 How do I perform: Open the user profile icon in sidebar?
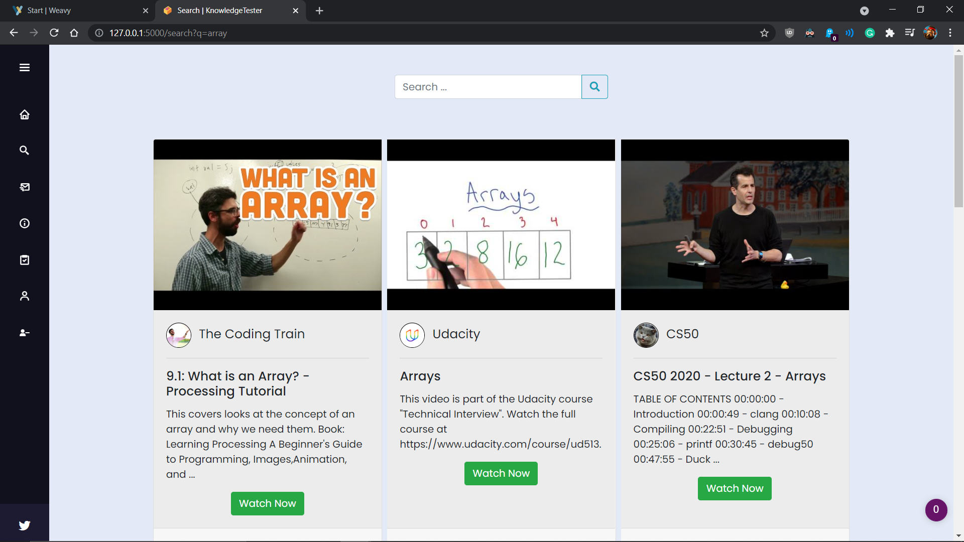click(x=24, y=296)
